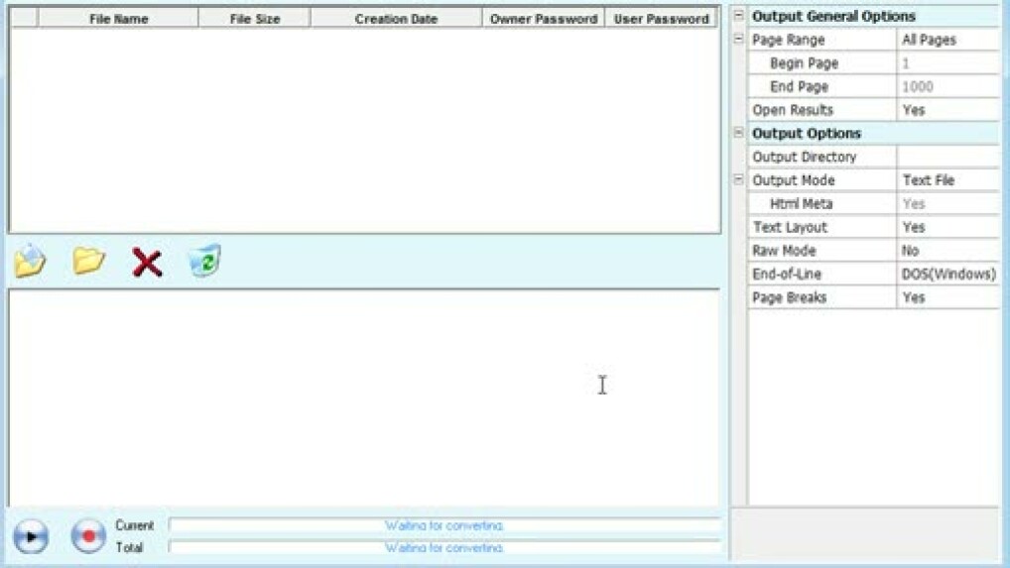Open the Page Range value All Pages
The height and width of the screenshot is (568, 1010).
coord(947,40)
